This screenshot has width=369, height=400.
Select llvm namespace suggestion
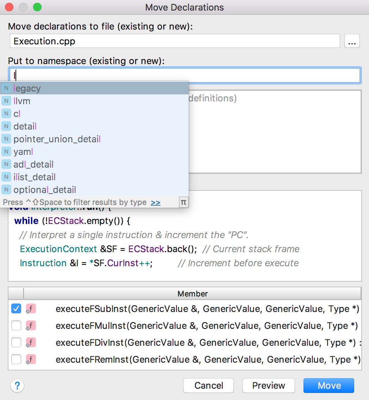click(94, 101)
